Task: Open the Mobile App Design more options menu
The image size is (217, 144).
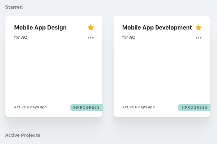Action: tap(91, 38)
